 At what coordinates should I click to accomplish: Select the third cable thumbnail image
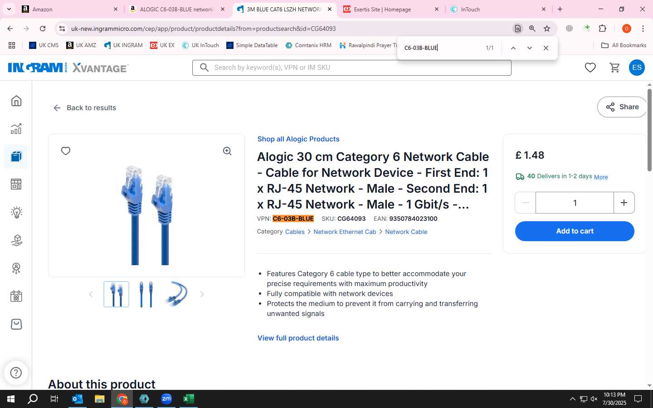(176, 294)
